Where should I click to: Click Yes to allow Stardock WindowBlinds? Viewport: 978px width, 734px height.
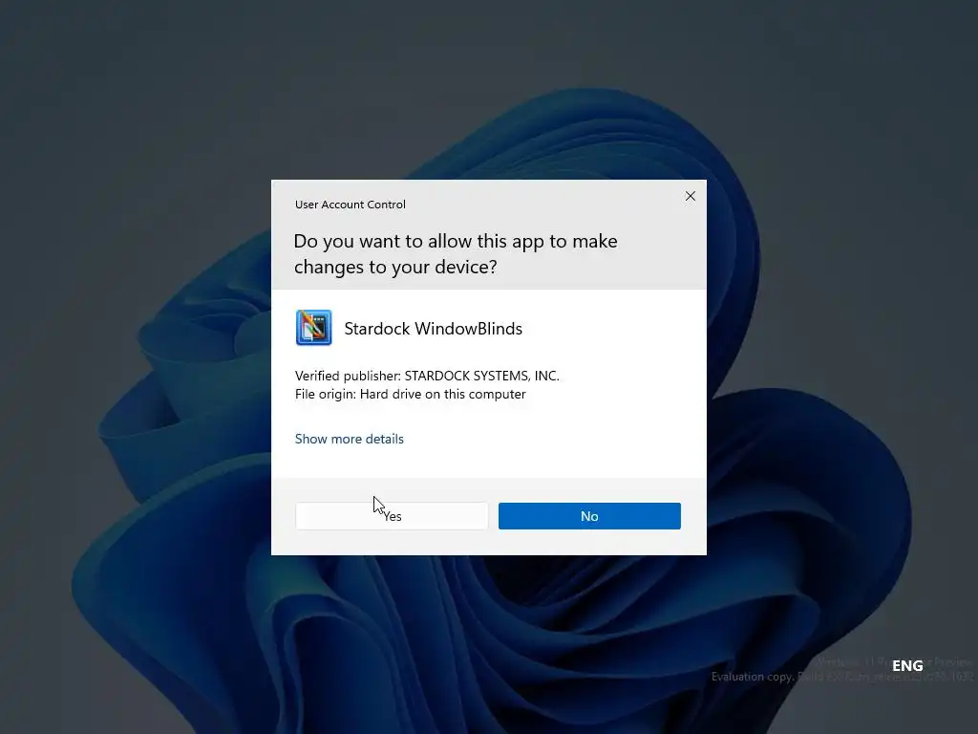[392, 516]
